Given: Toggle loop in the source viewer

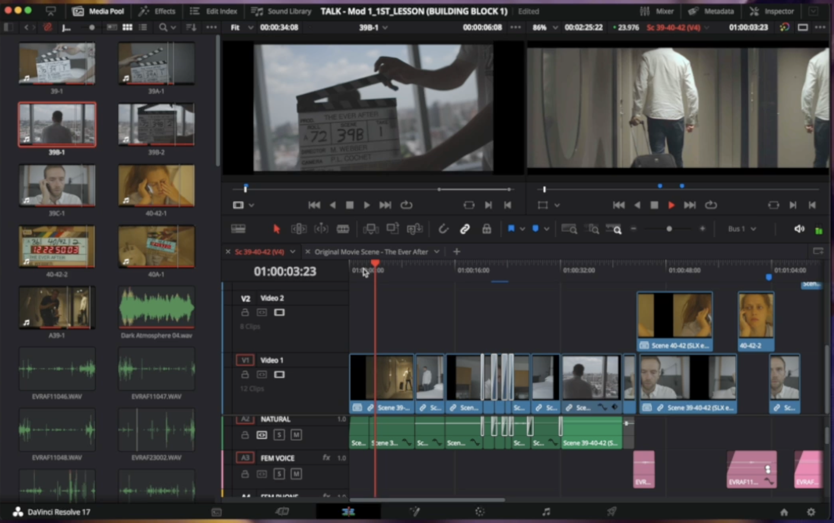Looking at the screenshot, I should 406,205.
